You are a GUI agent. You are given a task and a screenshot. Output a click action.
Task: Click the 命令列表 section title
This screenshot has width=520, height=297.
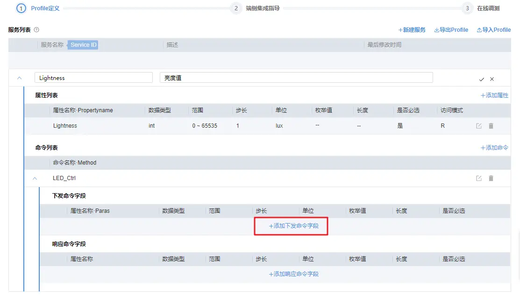tap(46, 148)
